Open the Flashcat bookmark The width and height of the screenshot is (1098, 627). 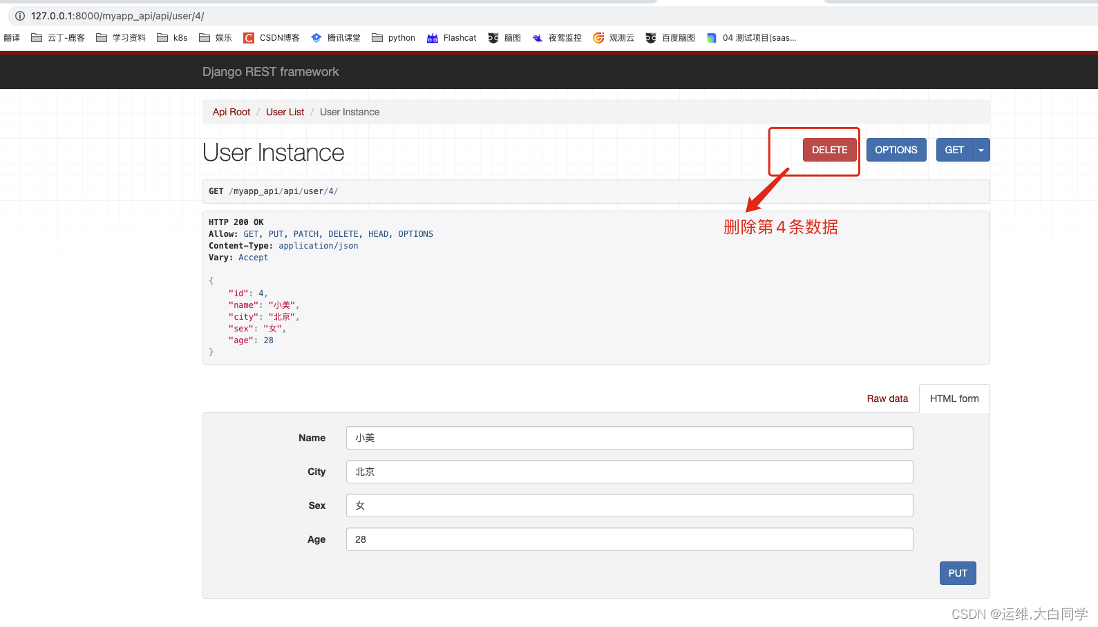pyautogui.click(x=452, y=38)
